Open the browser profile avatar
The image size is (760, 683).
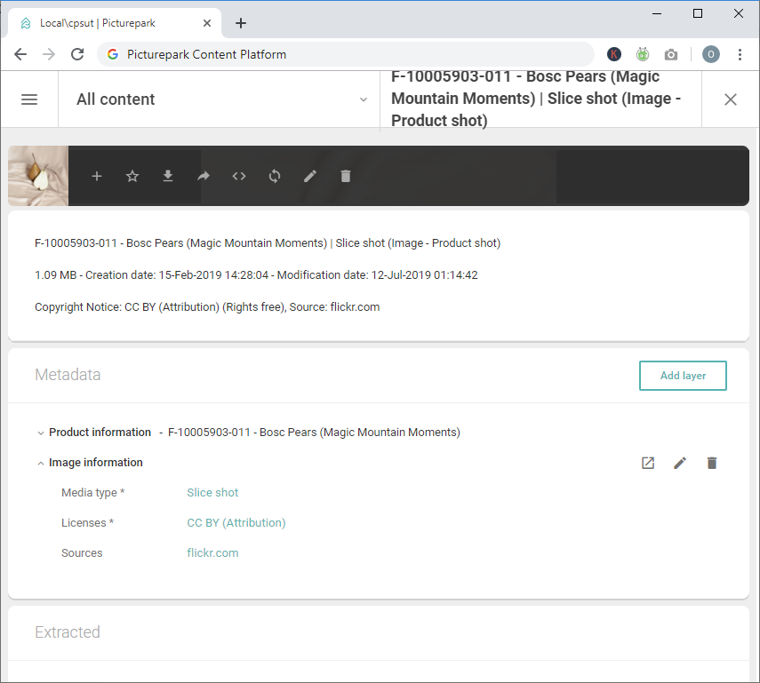point(711,54)
